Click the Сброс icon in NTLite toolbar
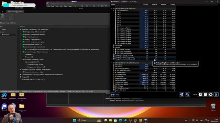220x123 pixels. point(11,17)
